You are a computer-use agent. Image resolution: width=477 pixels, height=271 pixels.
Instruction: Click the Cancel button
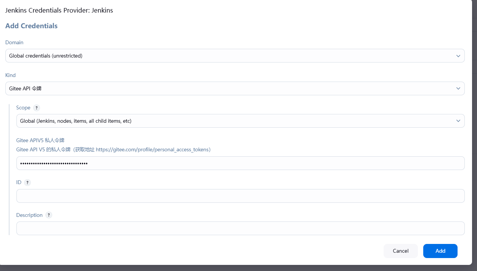pos(401,251)
